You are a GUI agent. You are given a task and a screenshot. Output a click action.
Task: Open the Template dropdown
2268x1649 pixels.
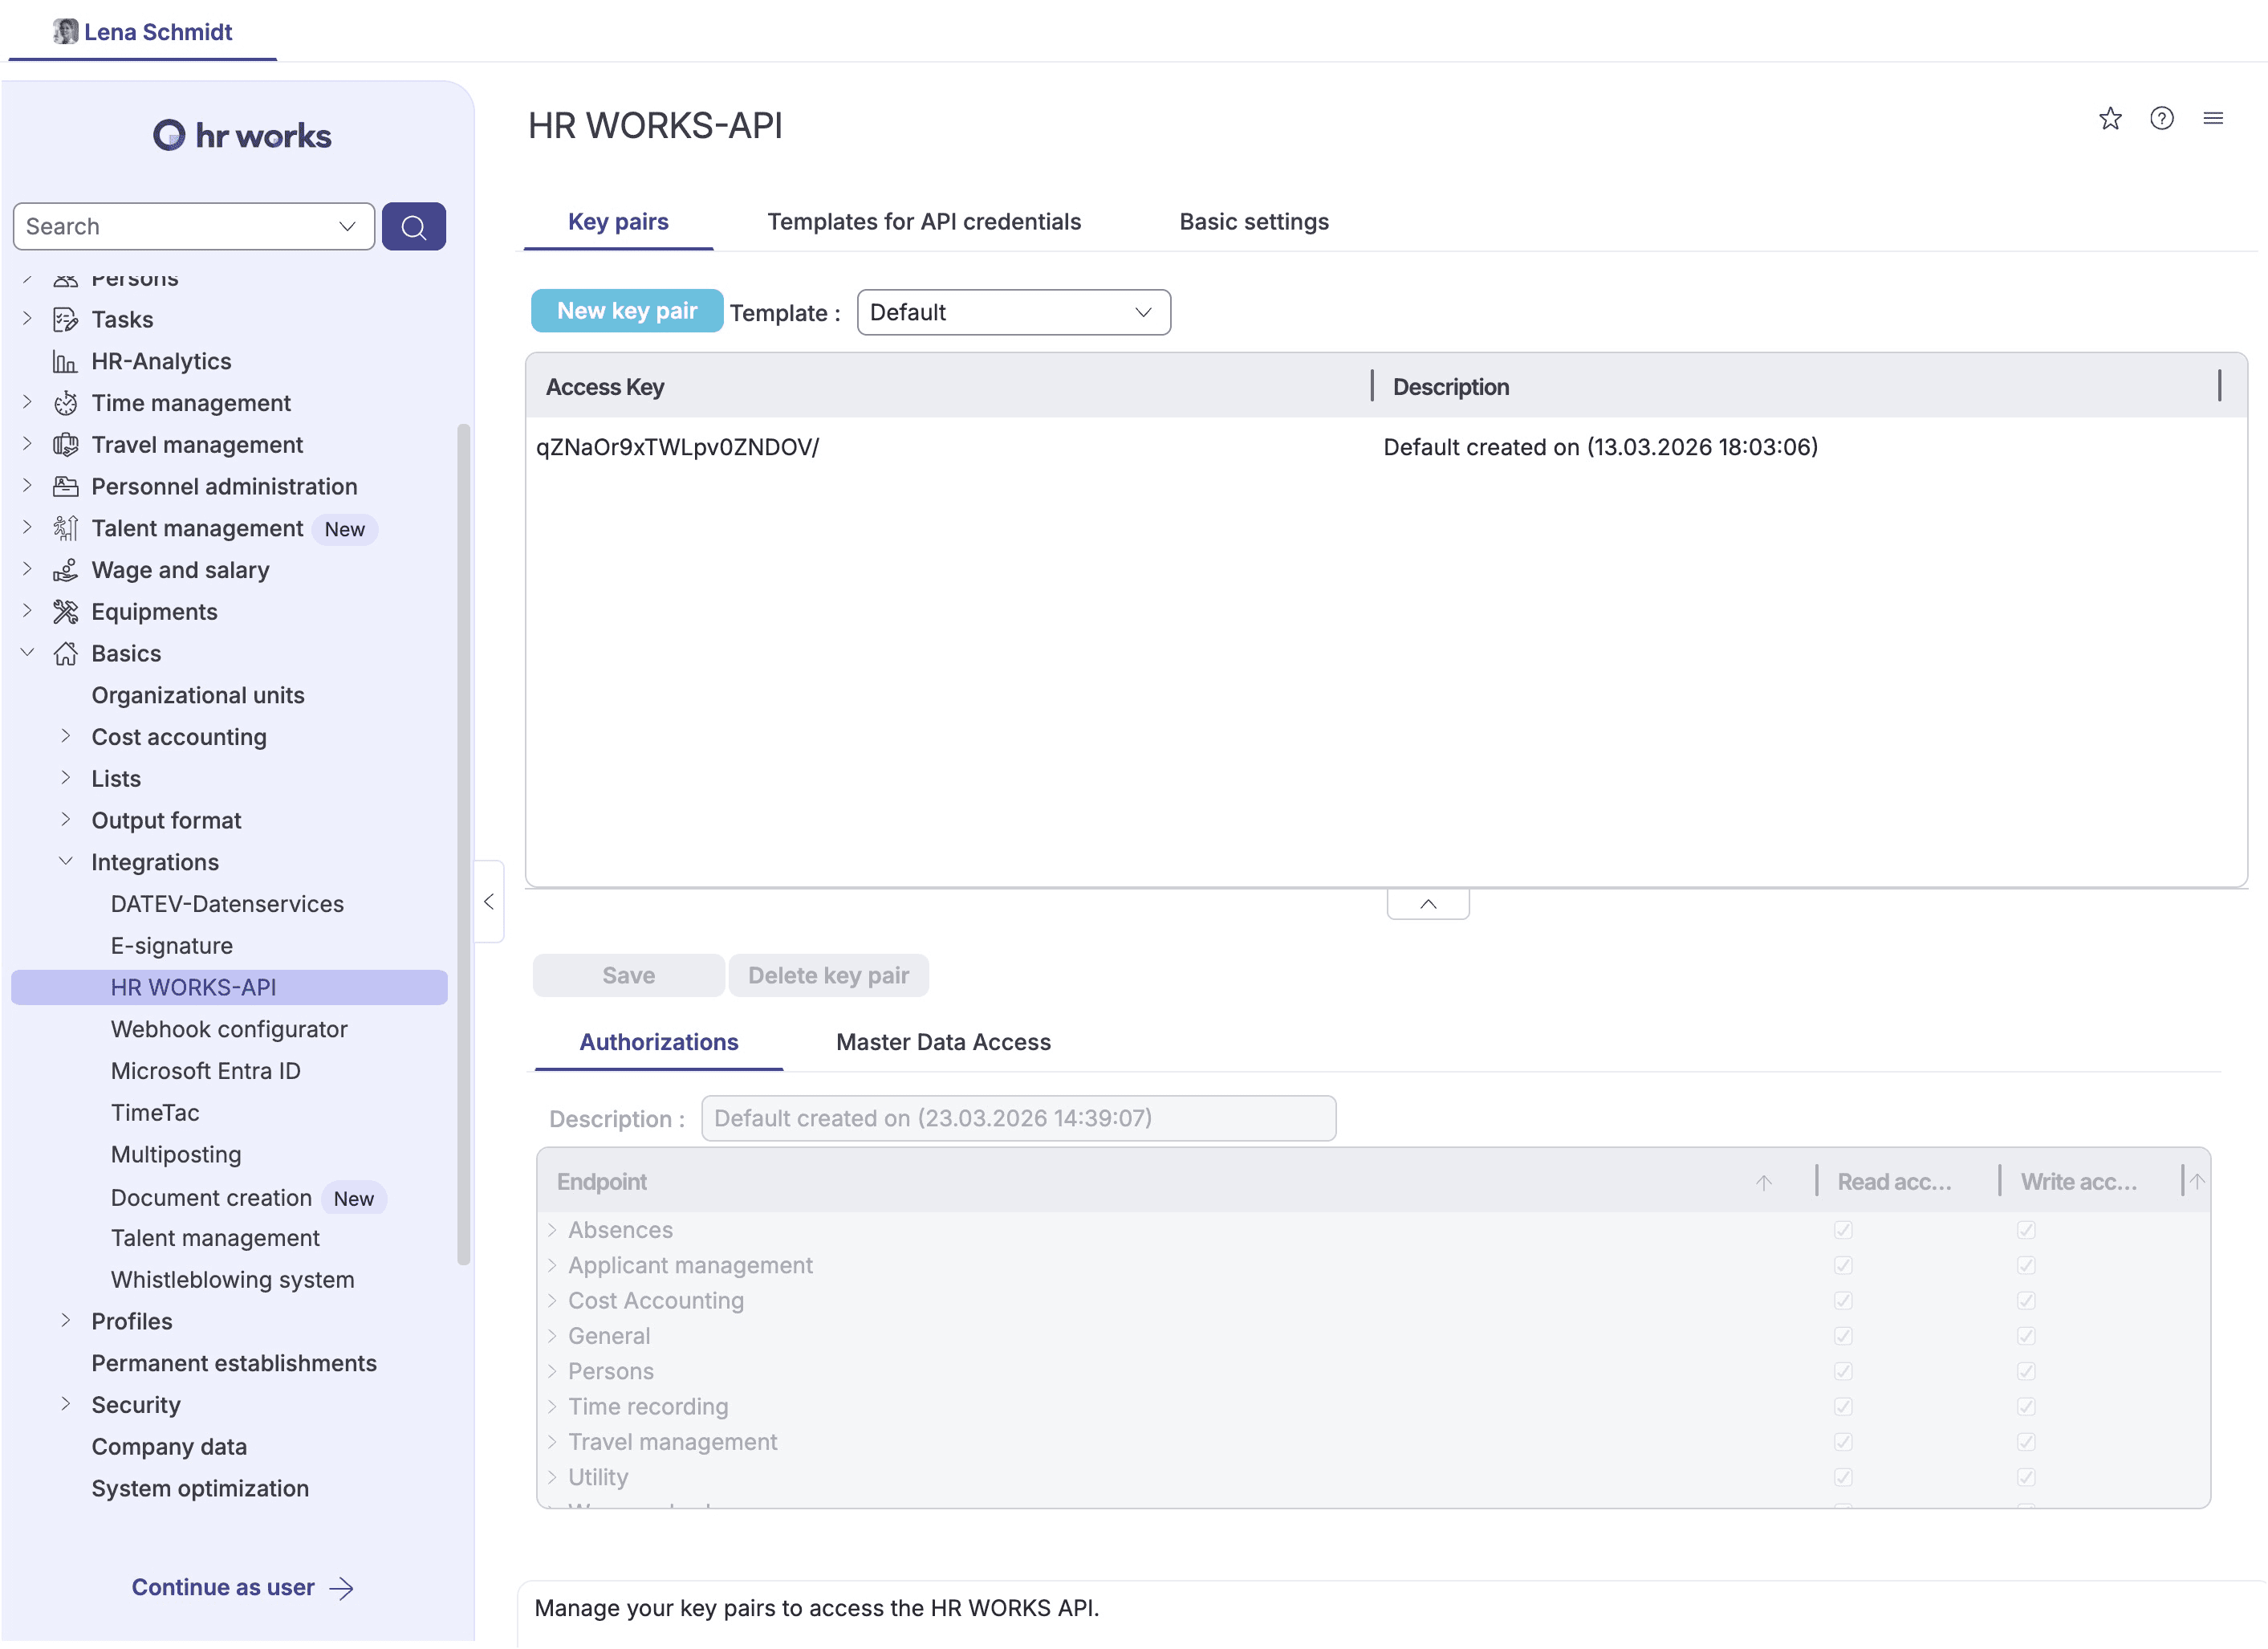pyautogui.click(x=1013, y=313)
